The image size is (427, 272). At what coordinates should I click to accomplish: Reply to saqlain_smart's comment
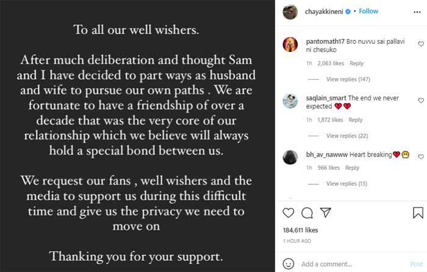(355, 120)
